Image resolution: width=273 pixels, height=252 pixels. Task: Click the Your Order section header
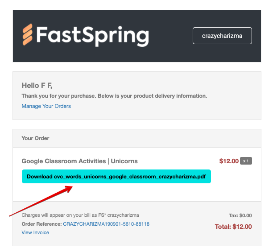click(35, 138)
